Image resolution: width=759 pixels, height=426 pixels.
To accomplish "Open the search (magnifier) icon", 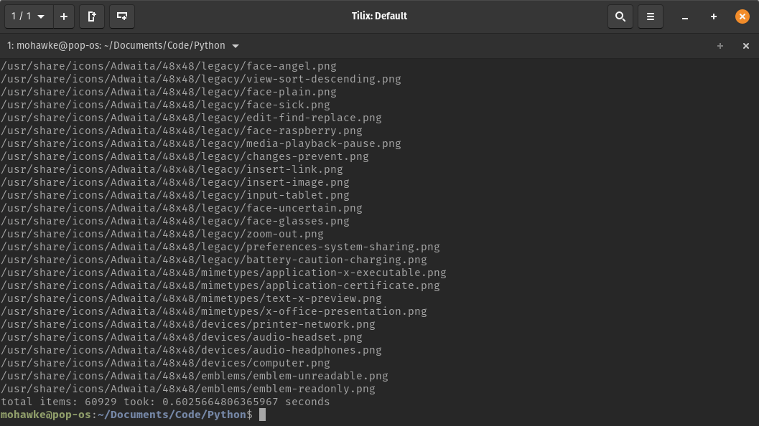I will tap(620, 16).
